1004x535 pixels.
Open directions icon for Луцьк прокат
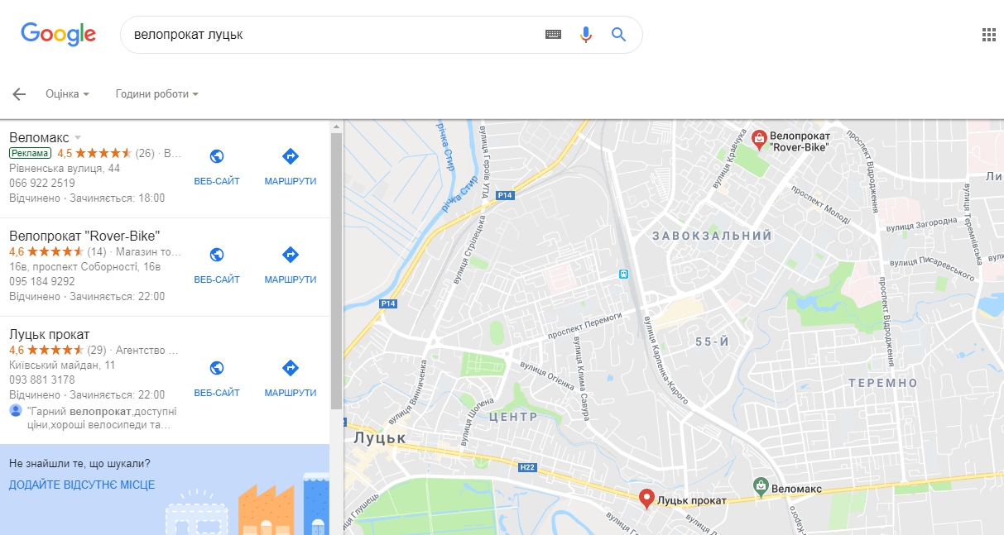(x=291, y=368)
